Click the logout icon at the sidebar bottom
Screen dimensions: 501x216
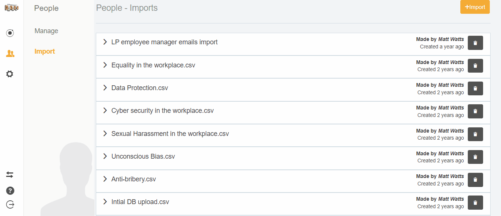coord(10,204)
